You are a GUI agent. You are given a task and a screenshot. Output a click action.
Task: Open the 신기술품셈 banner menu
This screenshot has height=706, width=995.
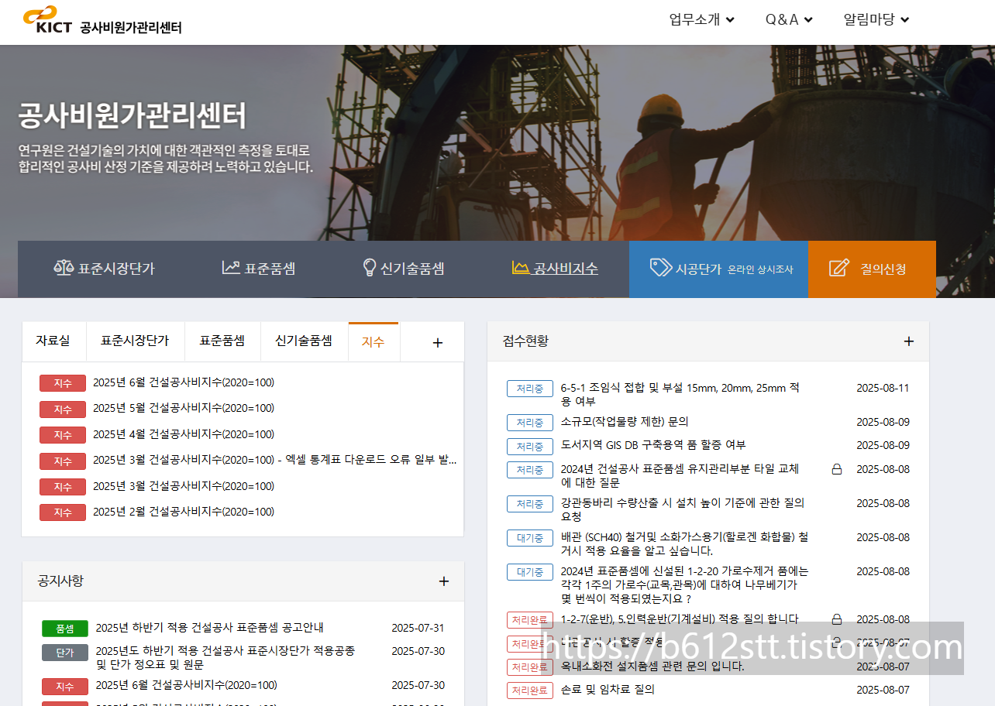(x=404, y=269)
